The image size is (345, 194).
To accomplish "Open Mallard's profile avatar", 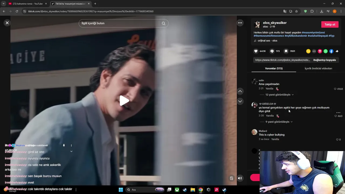I will [254, 132].
